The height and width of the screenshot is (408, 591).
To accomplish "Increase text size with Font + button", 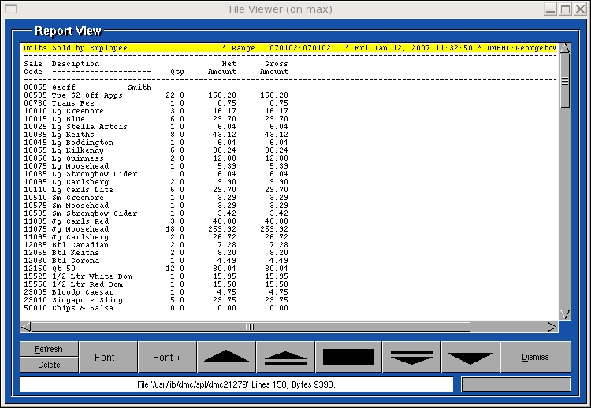I will tap(167, 357).
